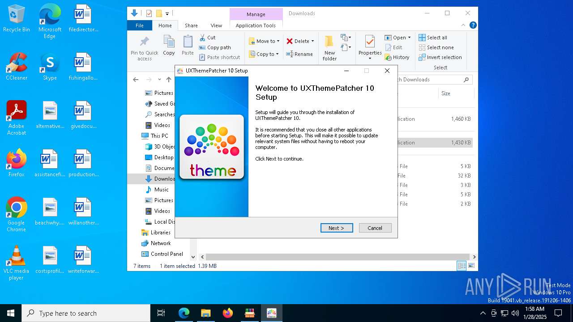Cut the selected file
Screen dimensions: 573x322
207,38
